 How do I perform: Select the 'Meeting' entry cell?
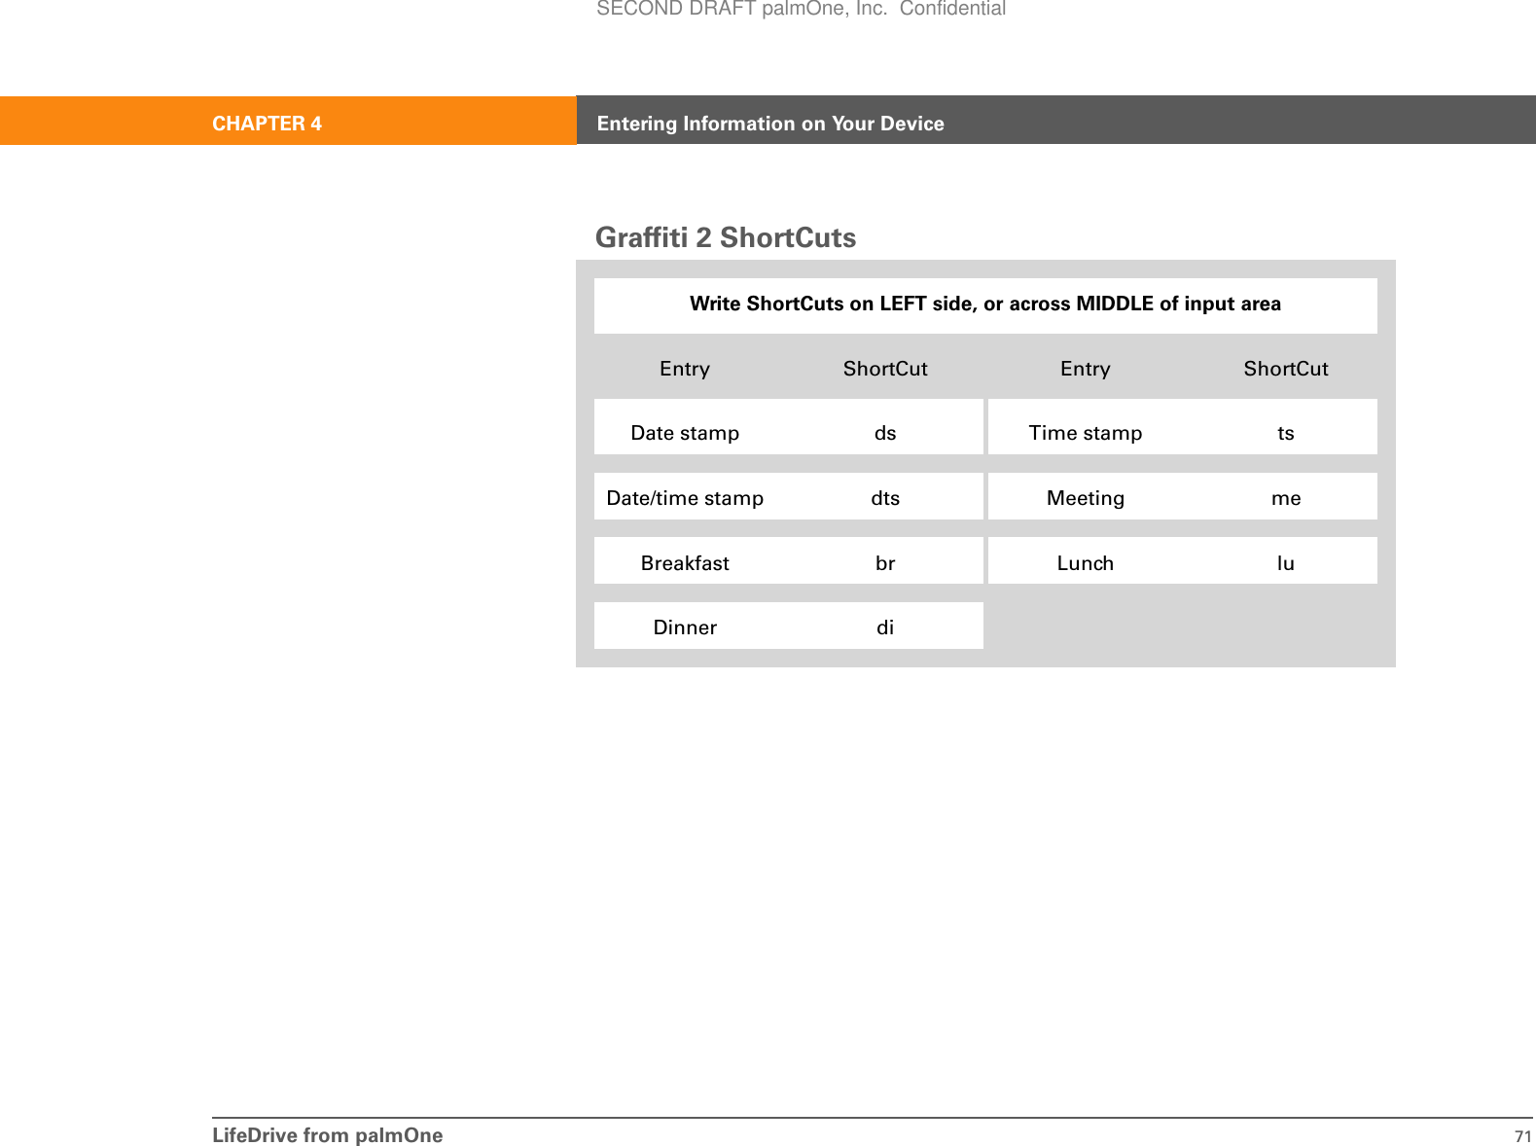1086,498
